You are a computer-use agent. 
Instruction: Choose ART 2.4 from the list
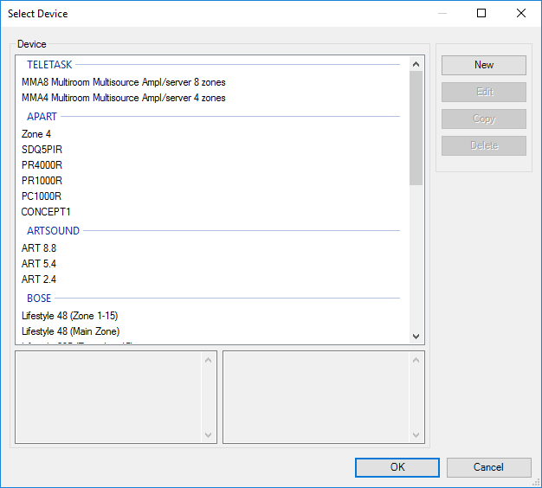(x=39, y=279)
